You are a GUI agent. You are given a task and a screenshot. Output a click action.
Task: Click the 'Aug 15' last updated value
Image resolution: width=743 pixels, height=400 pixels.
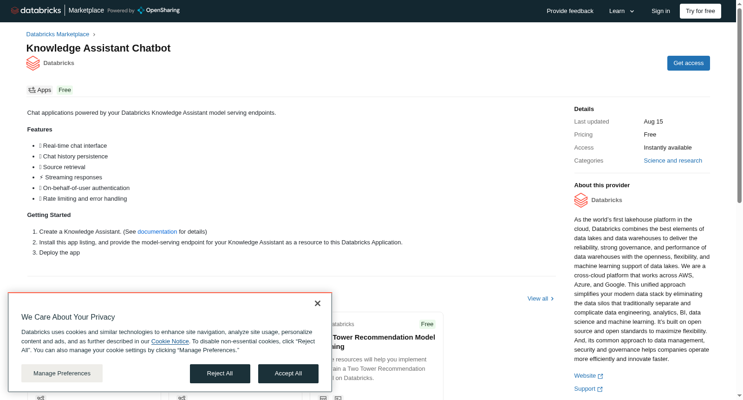(653, 122)
